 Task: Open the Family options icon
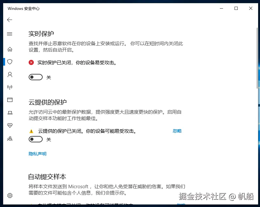point(10,139)
